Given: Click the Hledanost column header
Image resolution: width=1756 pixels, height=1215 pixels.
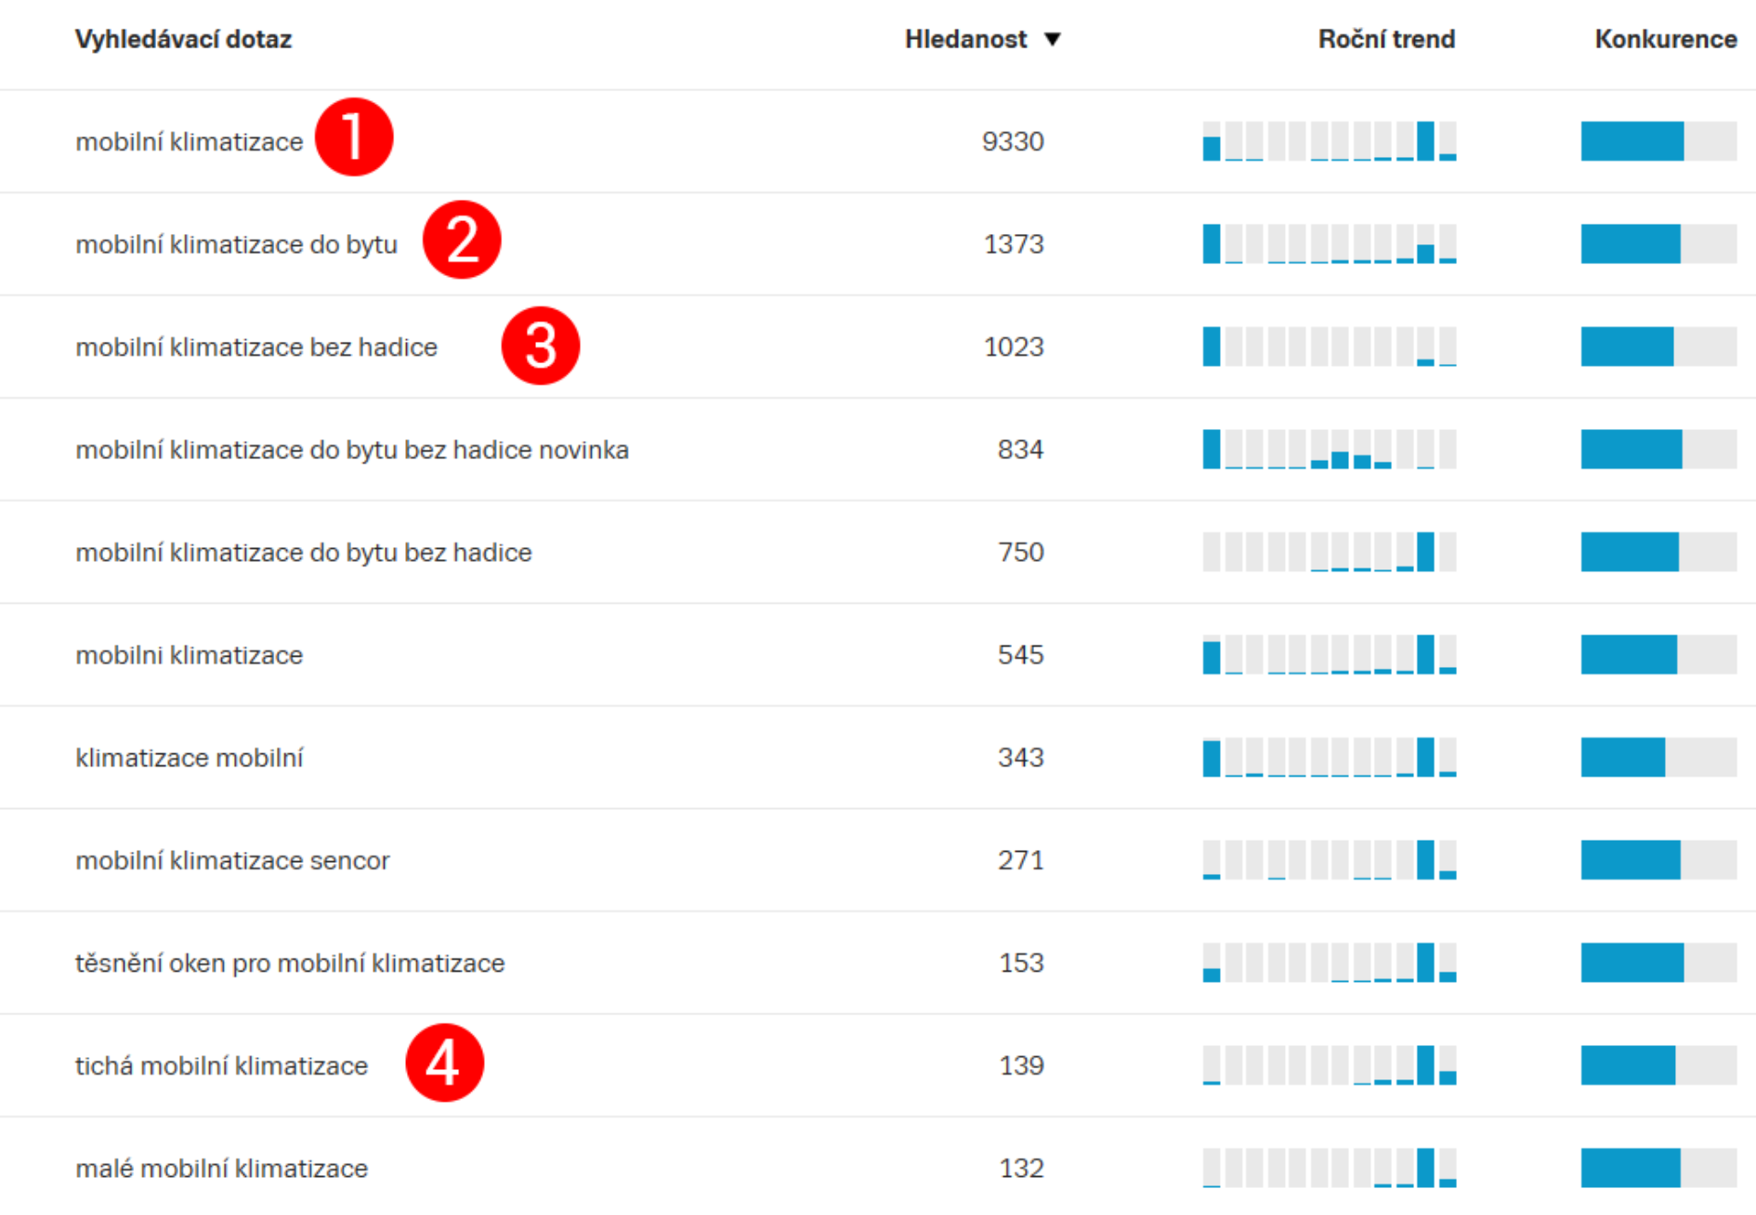Looking at the screenshot, I should (x=966, y=39).
